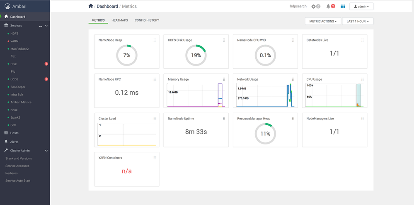Viewport: 414px width, 205px height.
Task: Click the Cluster Load graph
Action: tap(127, 134)
